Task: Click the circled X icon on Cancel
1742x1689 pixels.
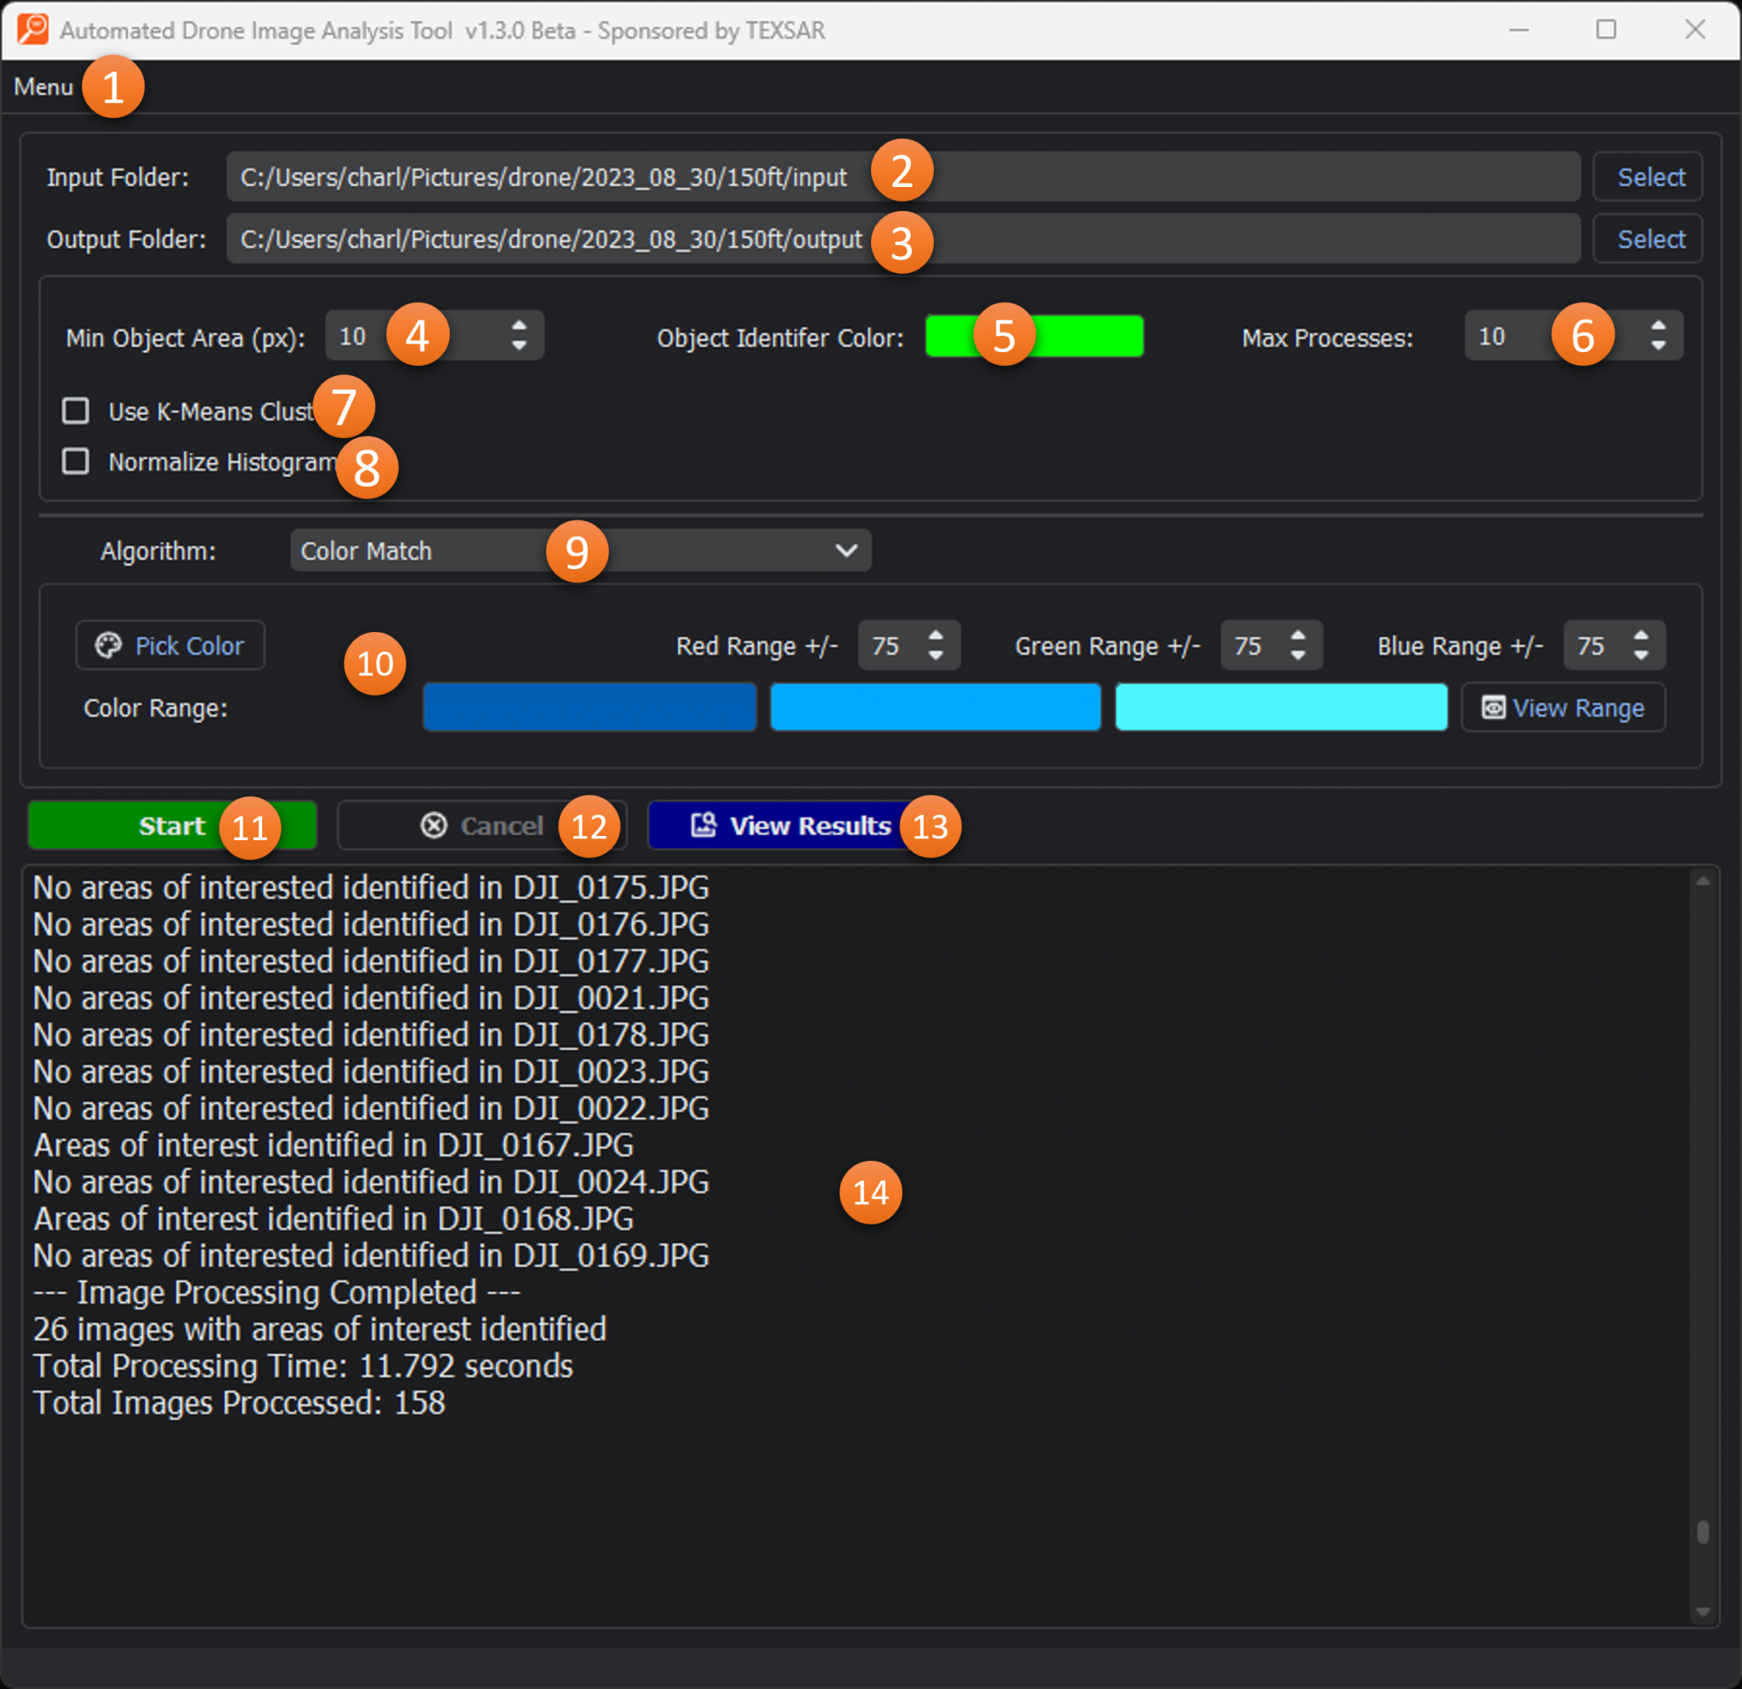Action: click(x=433, y=826)
